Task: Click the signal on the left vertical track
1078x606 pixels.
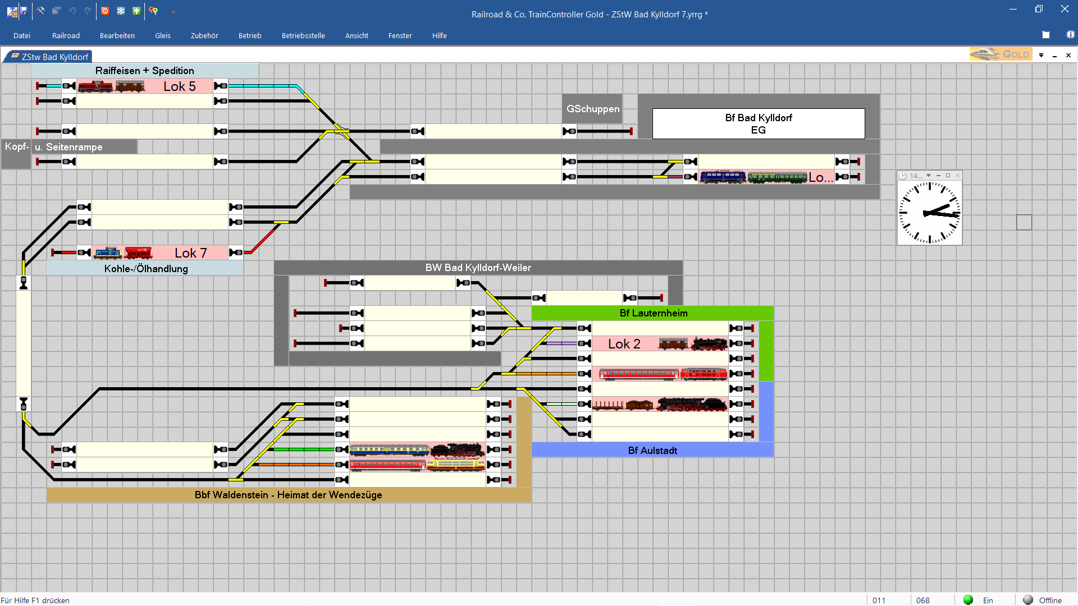Action: click(x=24, y=283)
